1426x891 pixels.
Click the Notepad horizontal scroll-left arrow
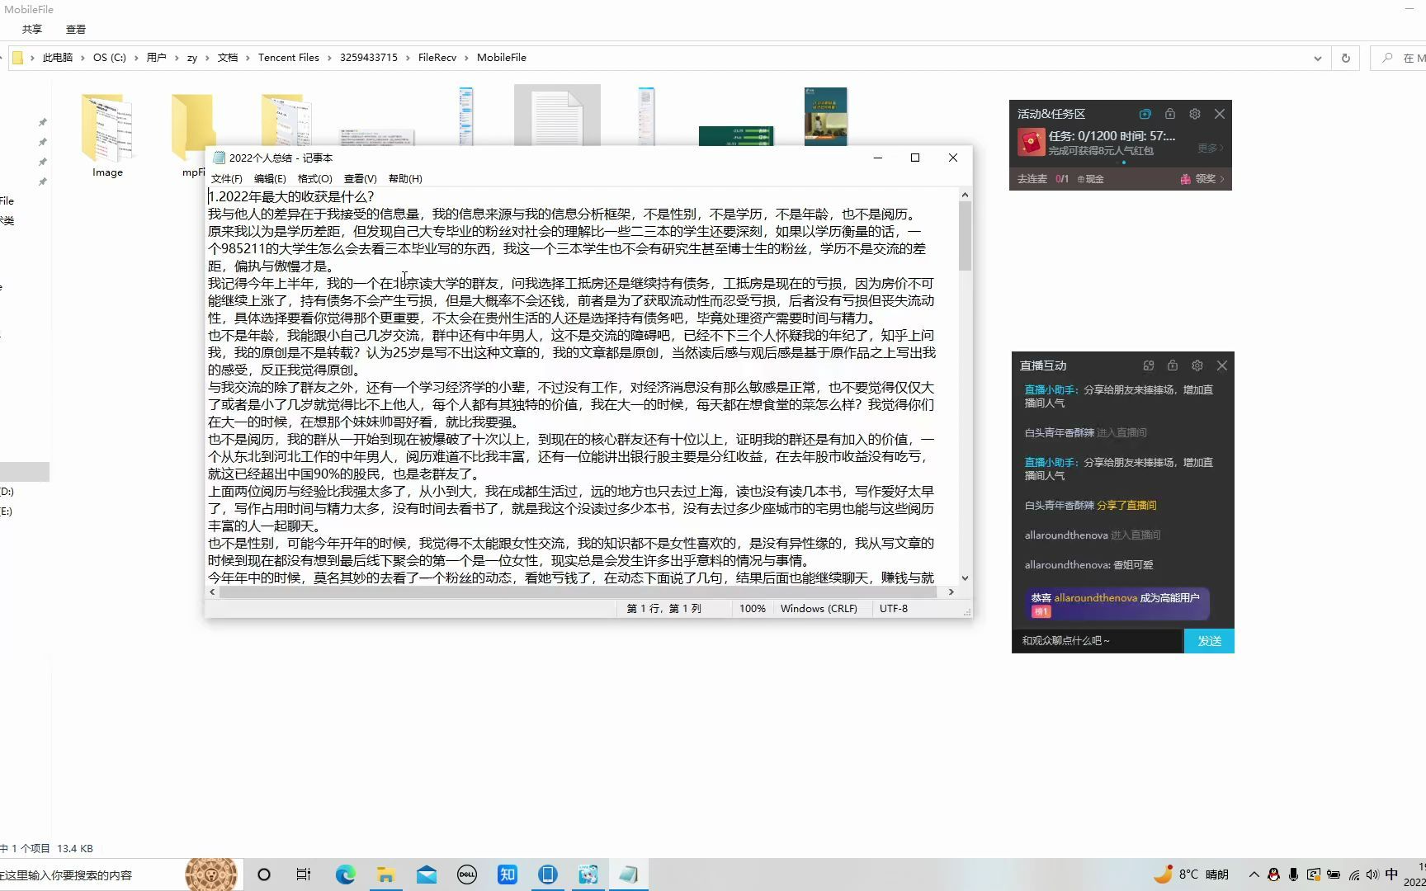click(x=213, y=592)
